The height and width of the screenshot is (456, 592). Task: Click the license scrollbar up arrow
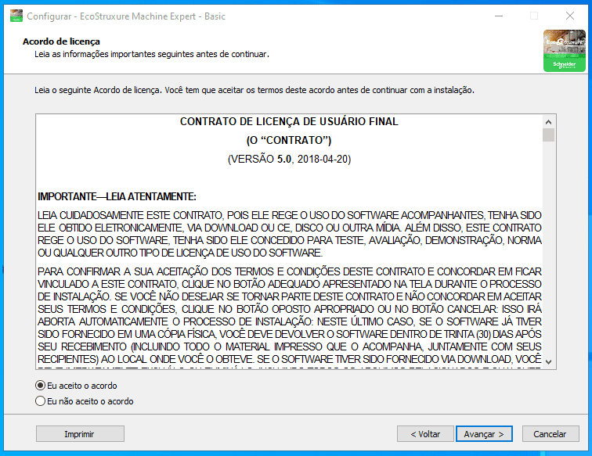pyautogui.click(x=549, y=122)
